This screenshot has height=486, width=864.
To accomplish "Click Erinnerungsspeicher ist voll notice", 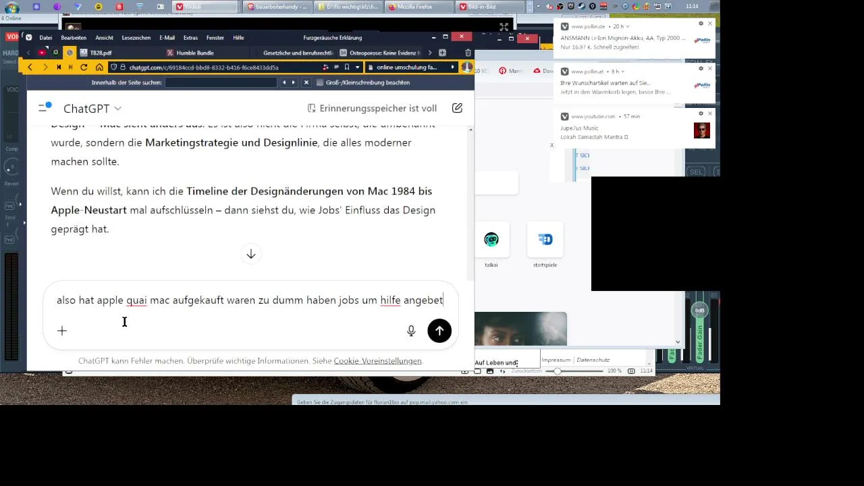I will click(372, 108).
